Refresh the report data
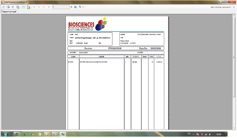This screenshot has width=237, height=138. tap(13, 7)
